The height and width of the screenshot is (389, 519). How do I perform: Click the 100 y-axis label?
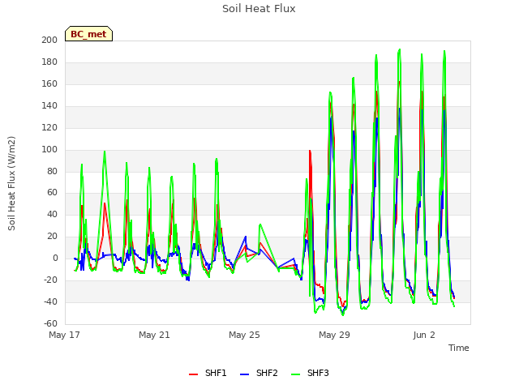pyautogui.click(x=49, y=149)
